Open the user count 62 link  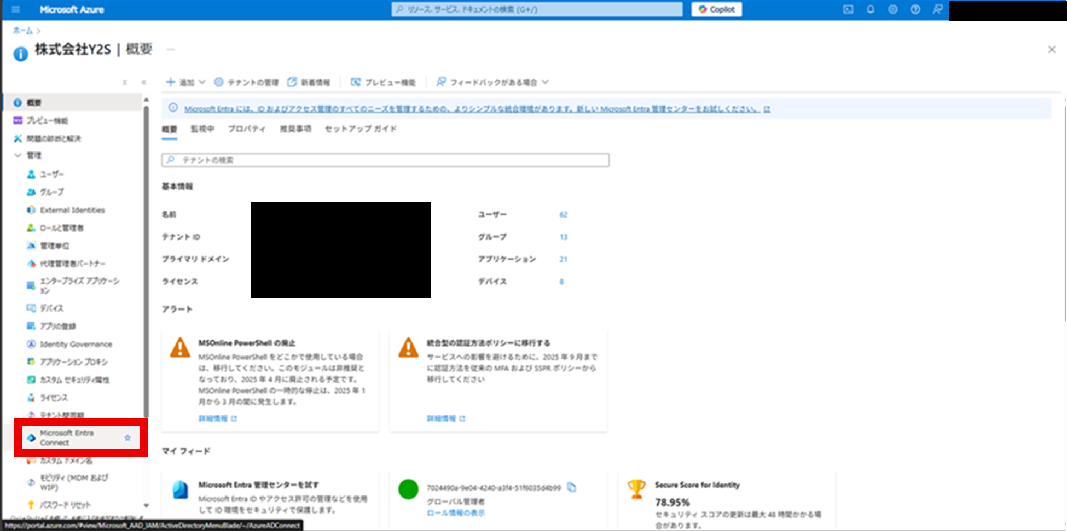click(564, 215)
